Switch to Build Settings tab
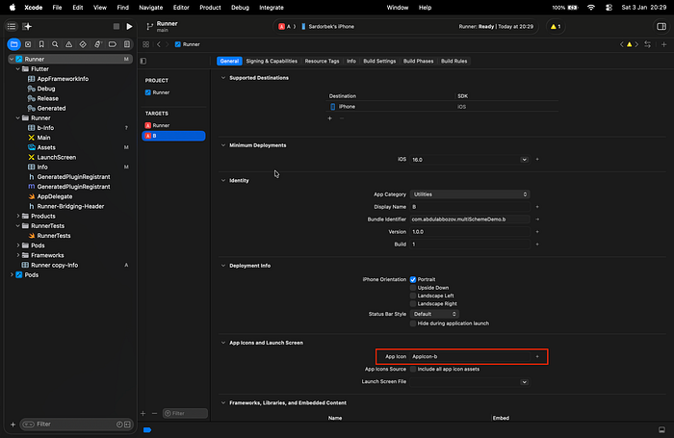Viewport: 674px width, 438px height. [x=379, y=61]
